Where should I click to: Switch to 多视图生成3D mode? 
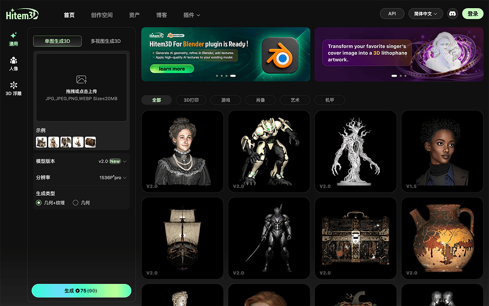point(106,41)
